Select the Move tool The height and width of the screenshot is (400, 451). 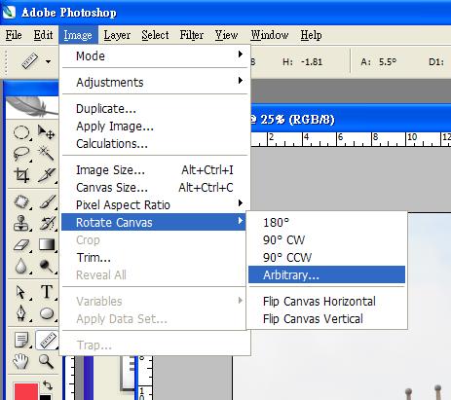46,131
